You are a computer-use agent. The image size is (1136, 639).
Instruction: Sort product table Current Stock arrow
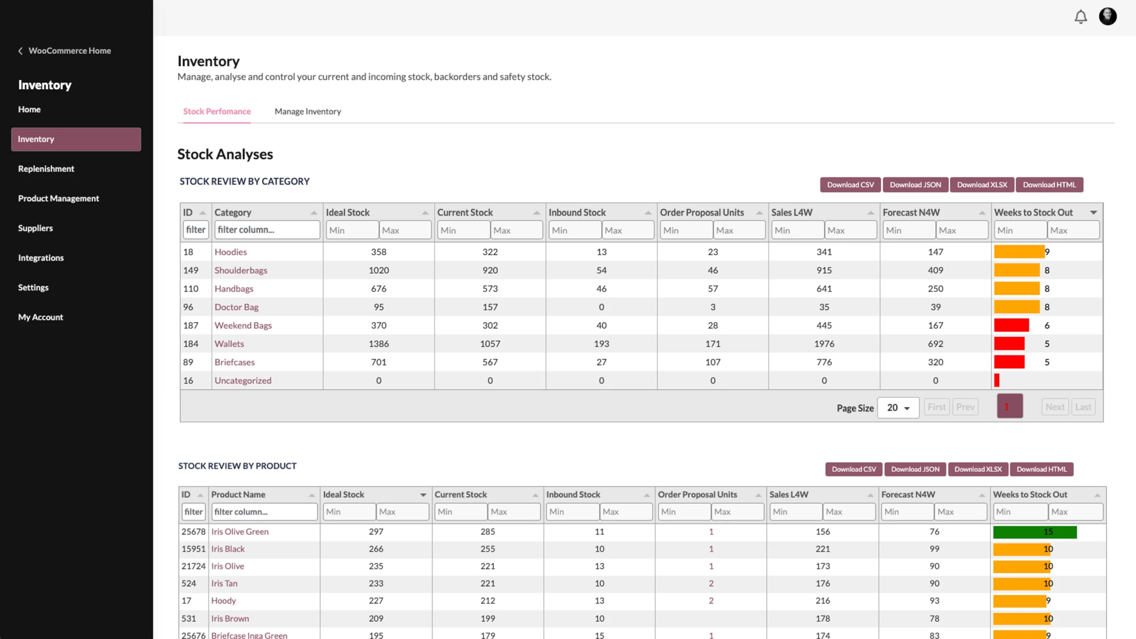535,495
